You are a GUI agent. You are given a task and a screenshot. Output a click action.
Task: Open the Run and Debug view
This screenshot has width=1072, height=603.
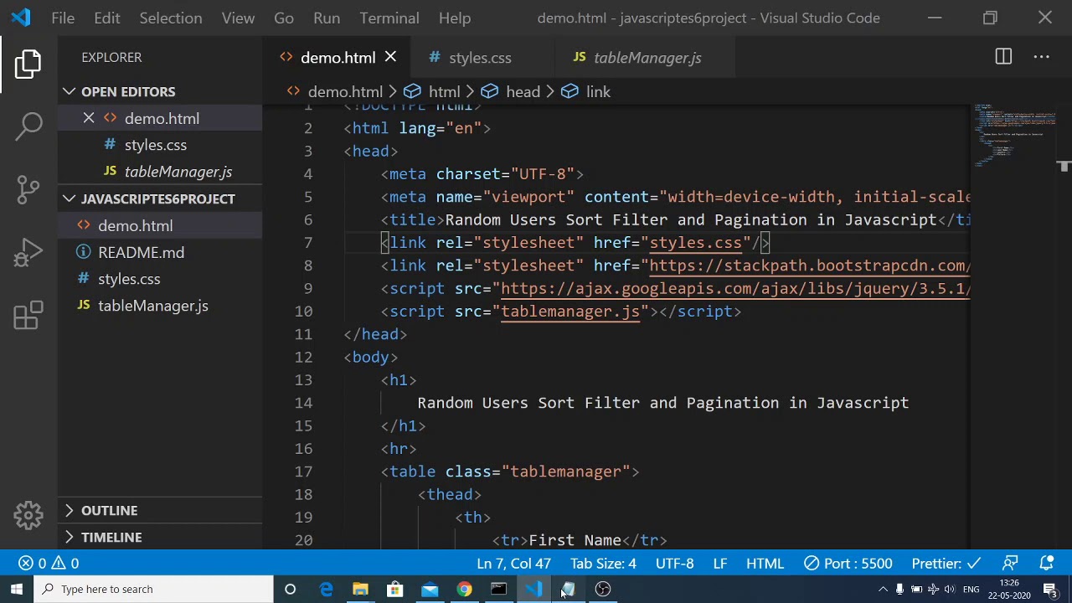(x=28, y=253)
